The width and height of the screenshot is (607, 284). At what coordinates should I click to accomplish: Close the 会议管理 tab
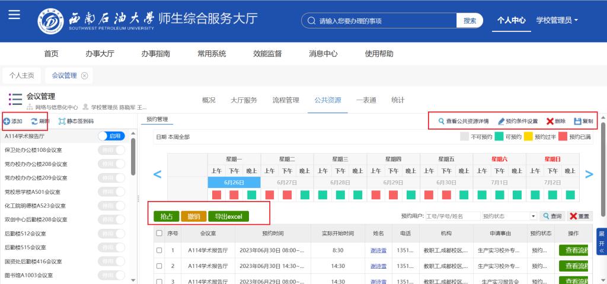pyautogui.click(x=84, y=75)
